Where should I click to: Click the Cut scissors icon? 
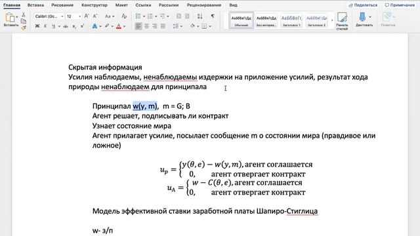pyautogui.click(x=24, y=14)
